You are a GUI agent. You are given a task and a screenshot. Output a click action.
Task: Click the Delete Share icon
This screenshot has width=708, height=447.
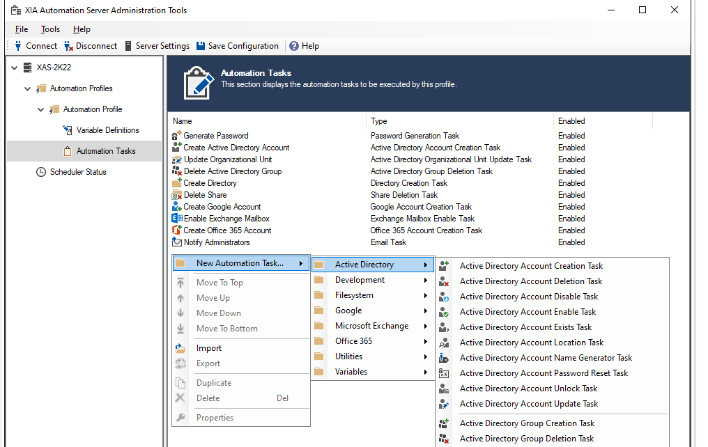176,195
